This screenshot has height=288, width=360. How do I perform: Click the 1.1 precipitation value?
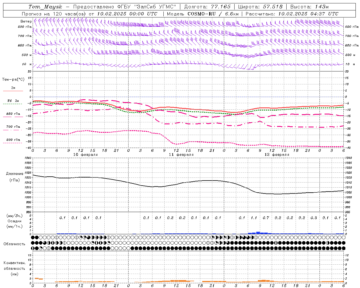click(x=254, y=218)
